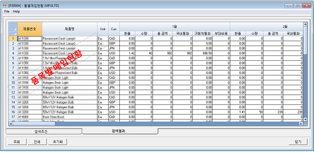This screenshot has width=314, height=154.
Task: Click the vertical scrollbar thumb
Action: [x=305, y=40]
